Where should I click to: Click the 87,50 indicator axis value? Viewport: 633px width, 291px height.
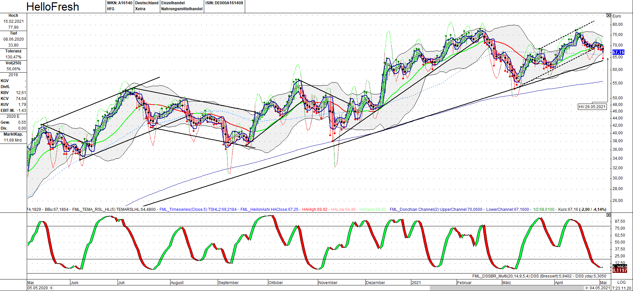[620, 221]
